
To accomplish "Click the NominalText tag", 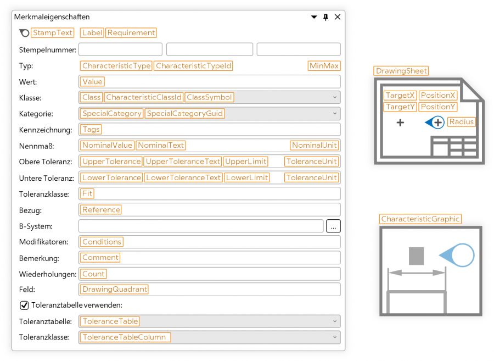I will (x=161, y=146).
